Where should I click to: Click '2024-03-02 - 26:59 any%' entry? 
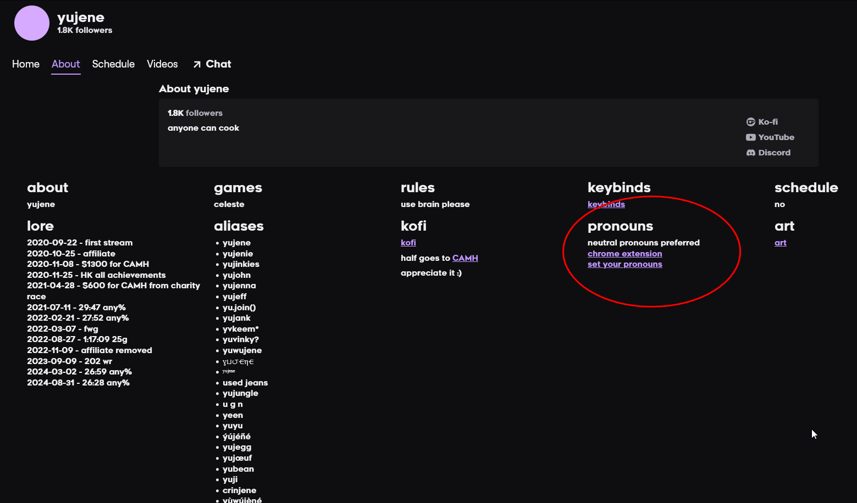tap(79, 372)
